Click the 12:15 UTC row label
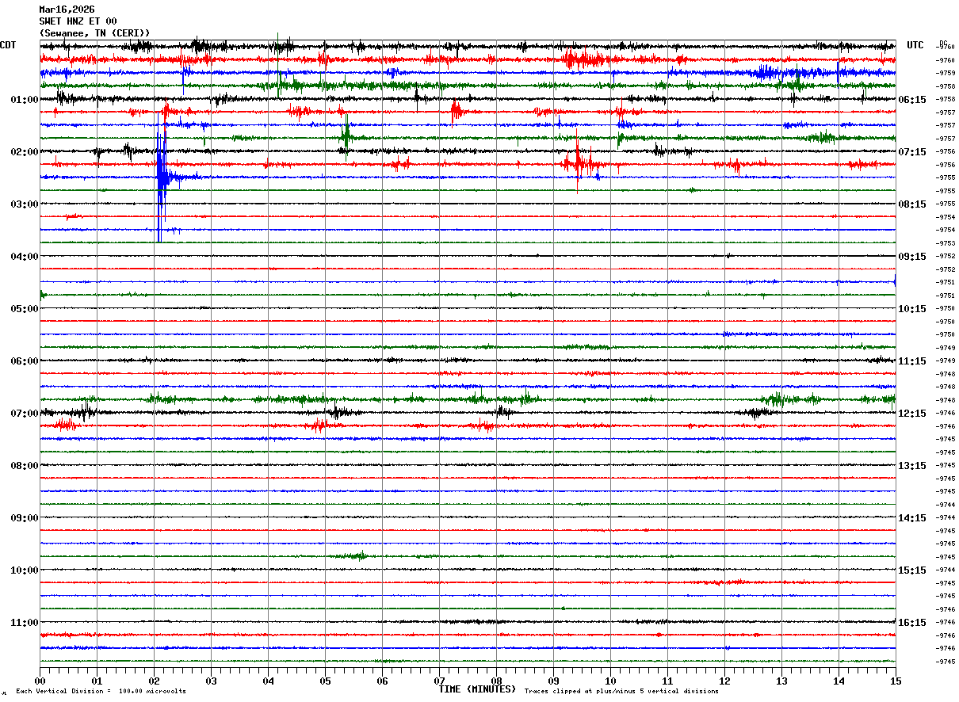959x702 pixels. [912, 414]
